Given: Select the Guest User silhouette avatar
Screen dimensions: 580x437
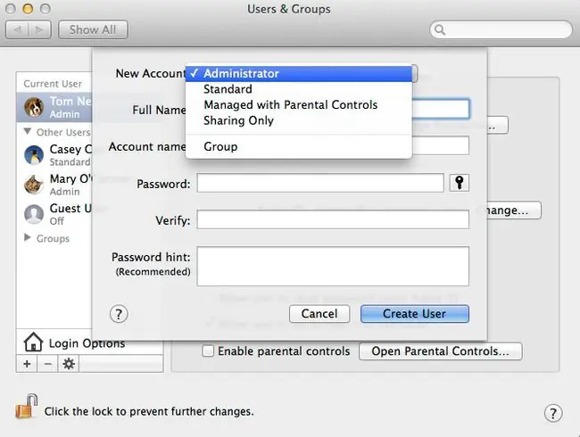Looking at the screenshot, I should tap(34, 214).
